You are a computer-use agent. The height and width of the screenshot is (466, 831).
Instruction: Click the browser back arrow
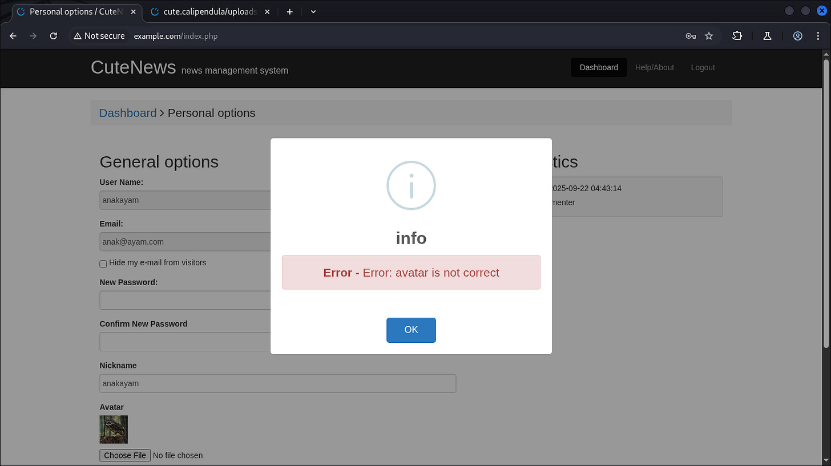(x=13, y=36)
